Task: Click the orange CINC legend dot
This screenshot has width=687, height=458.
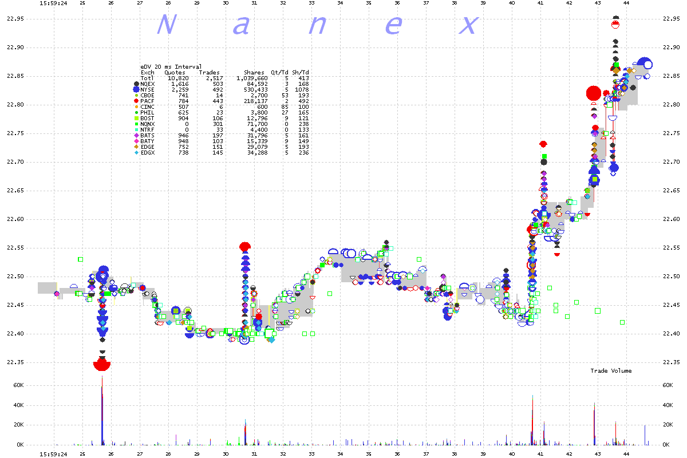Action: coord(136,107)
